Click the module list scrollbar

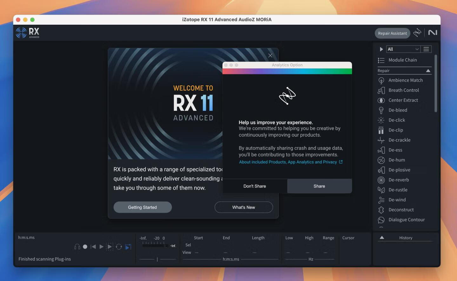coord(436,84)
